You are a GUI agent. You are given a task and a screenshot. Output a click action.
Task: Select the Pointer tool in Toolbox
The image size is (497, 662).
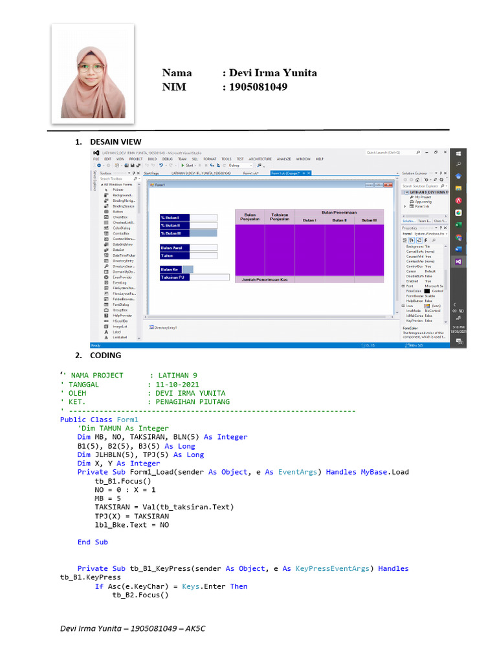[x=118, y=189]
